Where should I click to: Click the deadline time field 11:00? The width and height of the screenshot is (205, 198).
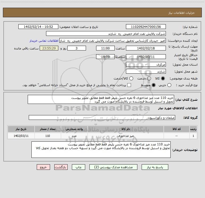click(x=105, y=48)
